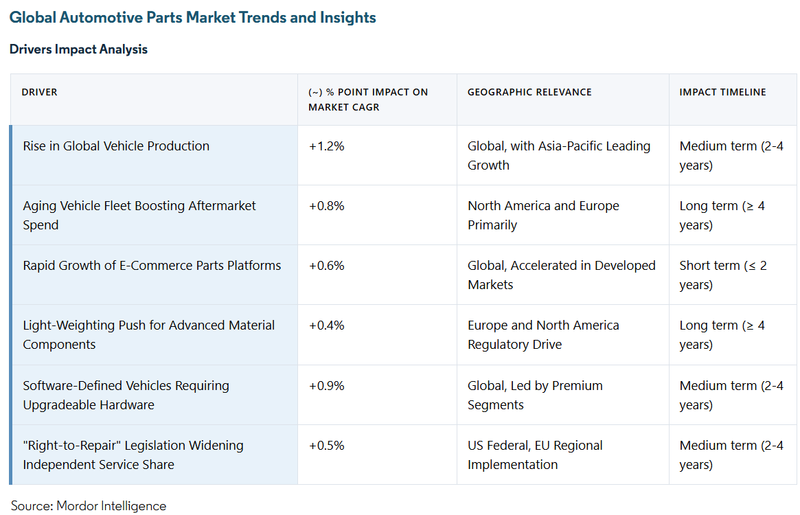Select the 'Rise in Global Vehicle Production' row

[x=116, y=146]
